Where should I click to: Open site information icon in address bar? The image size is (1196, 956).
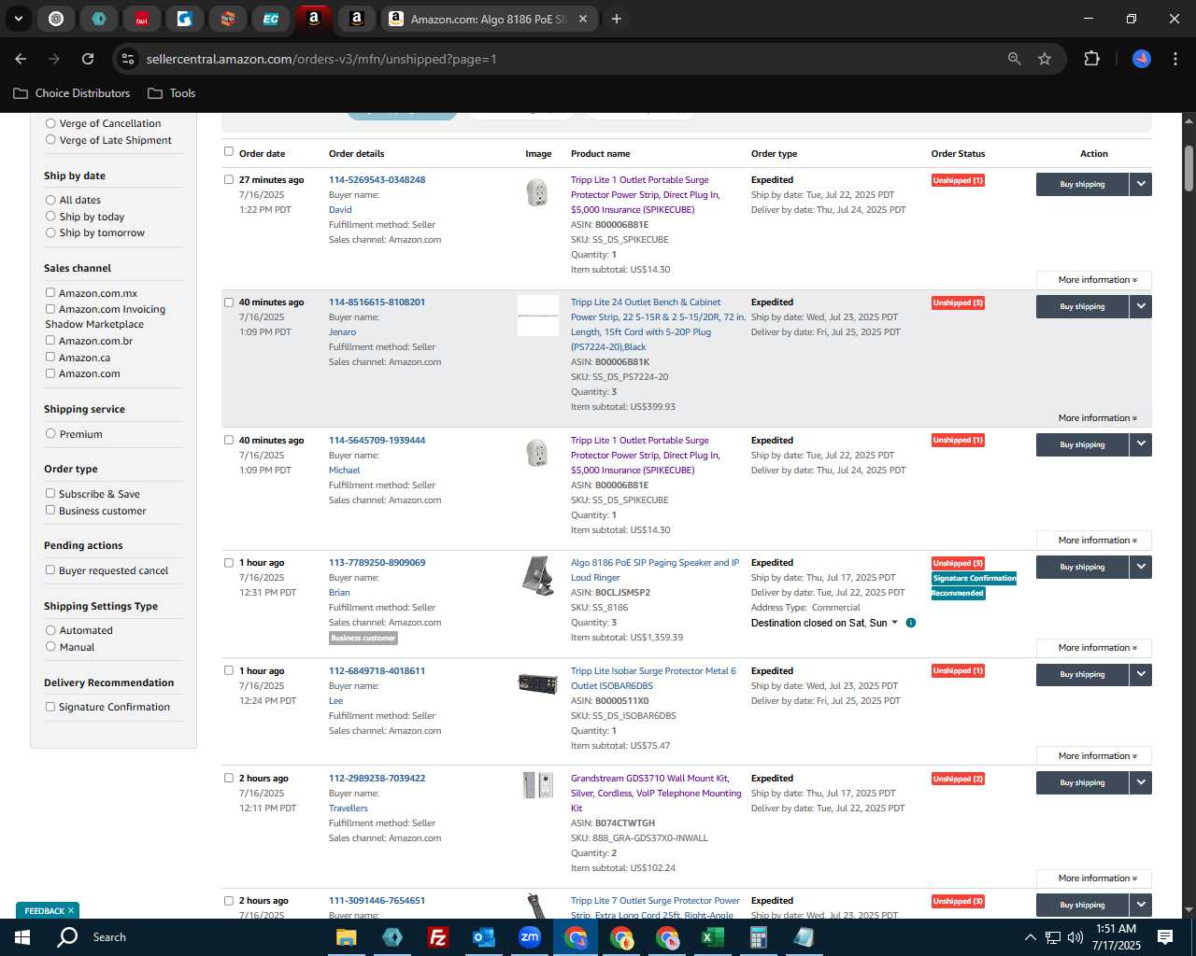[x=128, y=59]
